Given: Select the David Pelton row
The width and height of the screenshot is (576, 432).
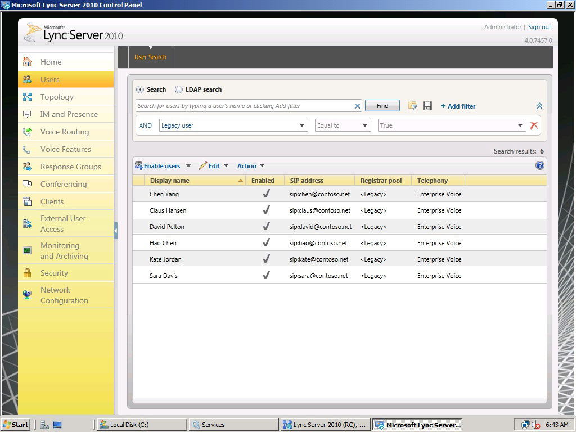Looking at the screenshot, I should 339,227.
